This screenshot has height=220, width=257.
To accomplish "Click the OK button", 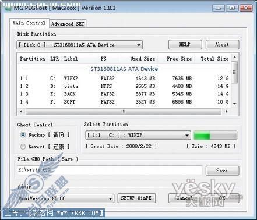I will 222,198.
